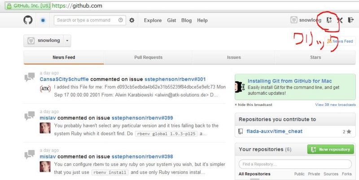This screenshot has height=180, width=359.
Task: Expand the snowlong account context dropdown
Action: tap(67, 41)
